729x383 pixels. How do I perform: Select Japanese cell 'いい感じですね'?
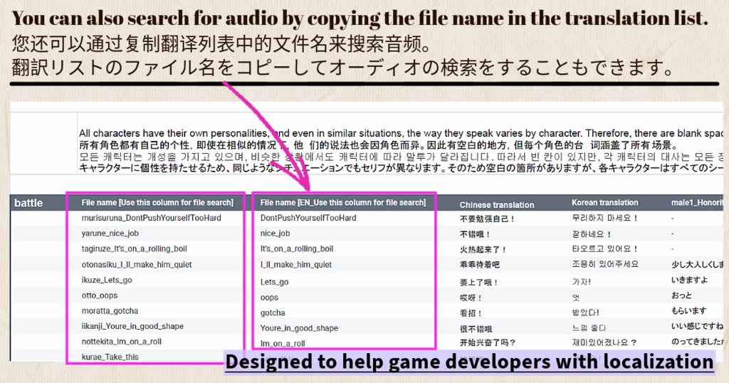coord(697,326)
